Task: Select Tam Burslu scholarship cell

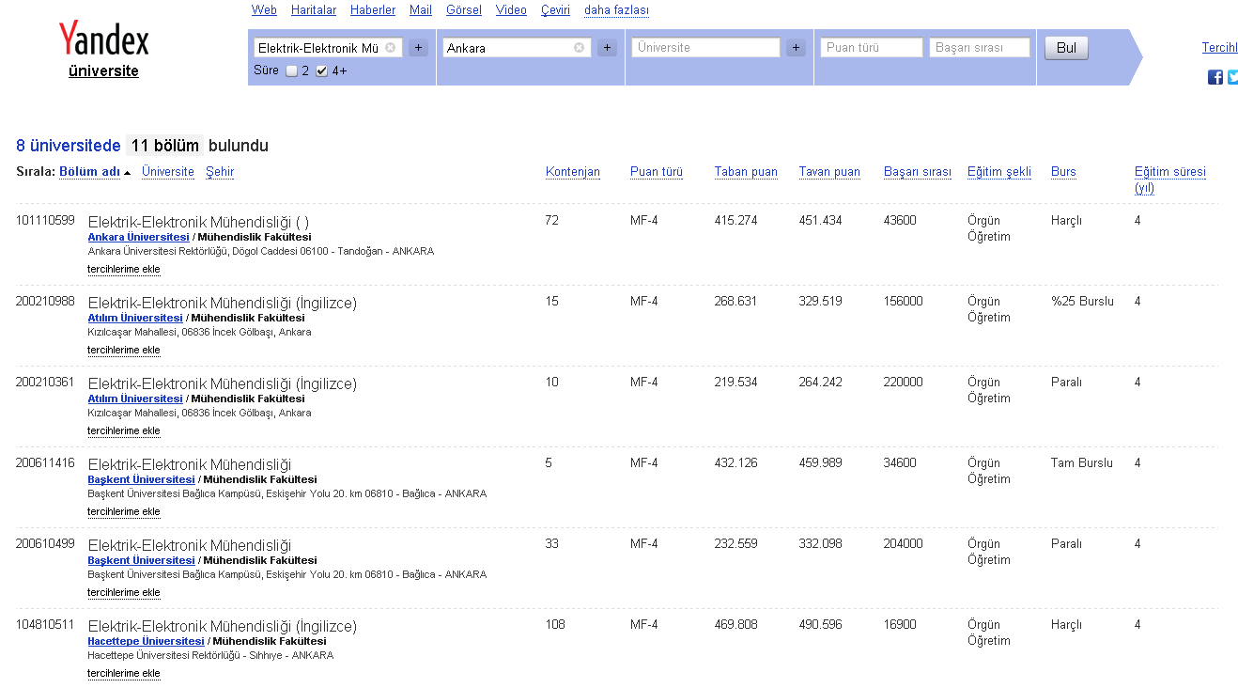Action: click(1082, 463)
